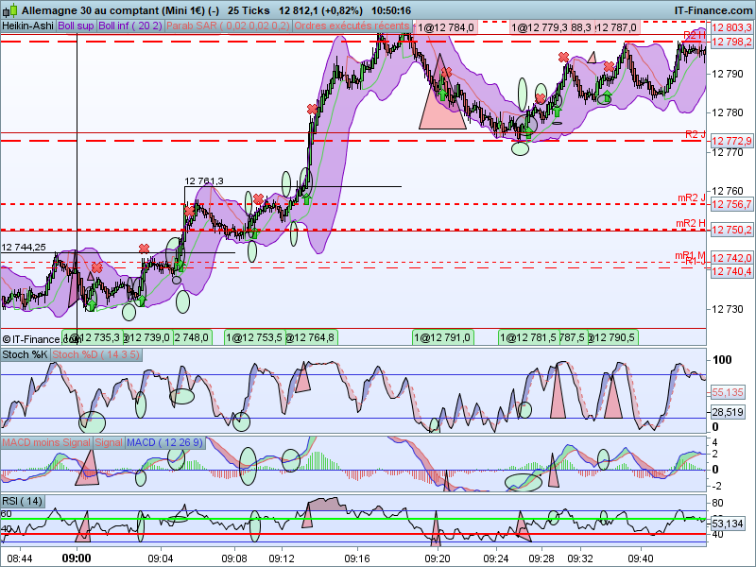The image size is (756, 567).
Task: Click the current price 12 812,1 (+0,82%)
Action: 320,10
